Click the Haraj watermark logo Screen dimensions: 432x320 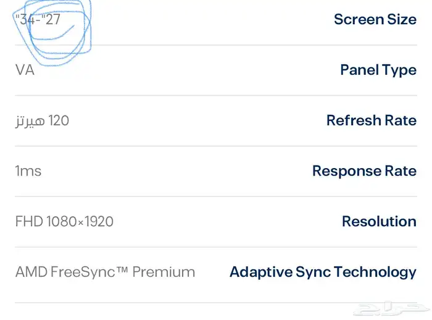tap(391, 309)
